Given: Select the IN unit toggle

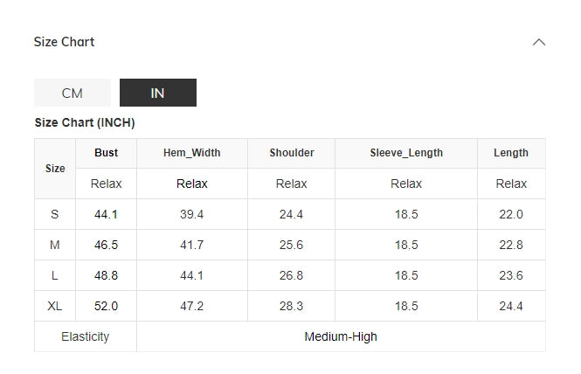Looking at the screenshot, I should (x=158, y=93).
